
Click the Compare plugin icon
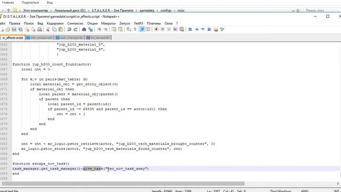(x=190, y=29)
